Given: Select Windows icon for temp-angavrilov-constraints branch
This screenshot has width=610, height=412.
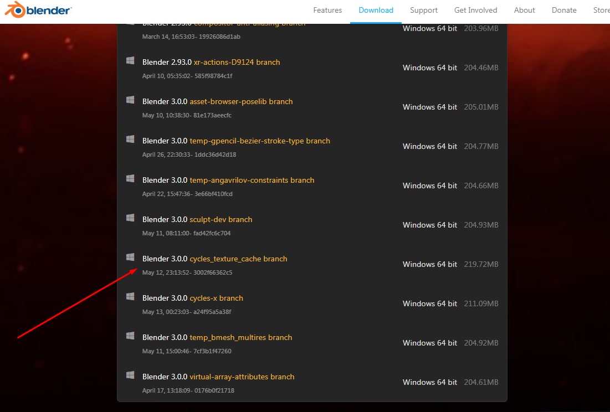Looking at the screenshot, I should coord(130,178).
